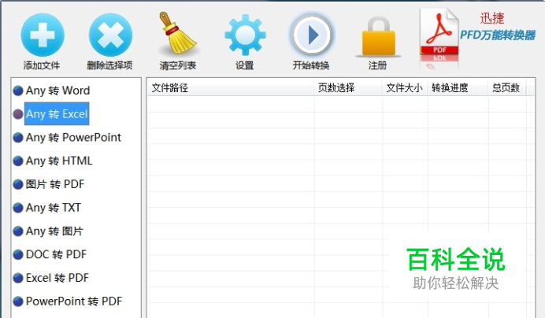Click the 设置 label

point(245,65)
